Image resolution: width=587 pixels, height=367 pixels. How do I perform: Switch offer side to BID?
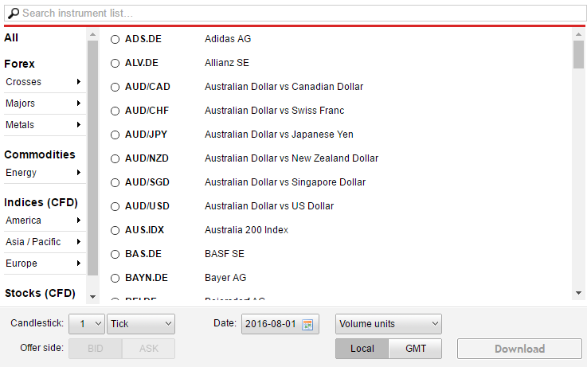point(96,349)
